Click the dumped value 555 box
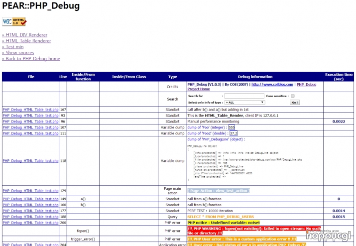The width and height of the screenshot is (356, 246). coord(232,127)
